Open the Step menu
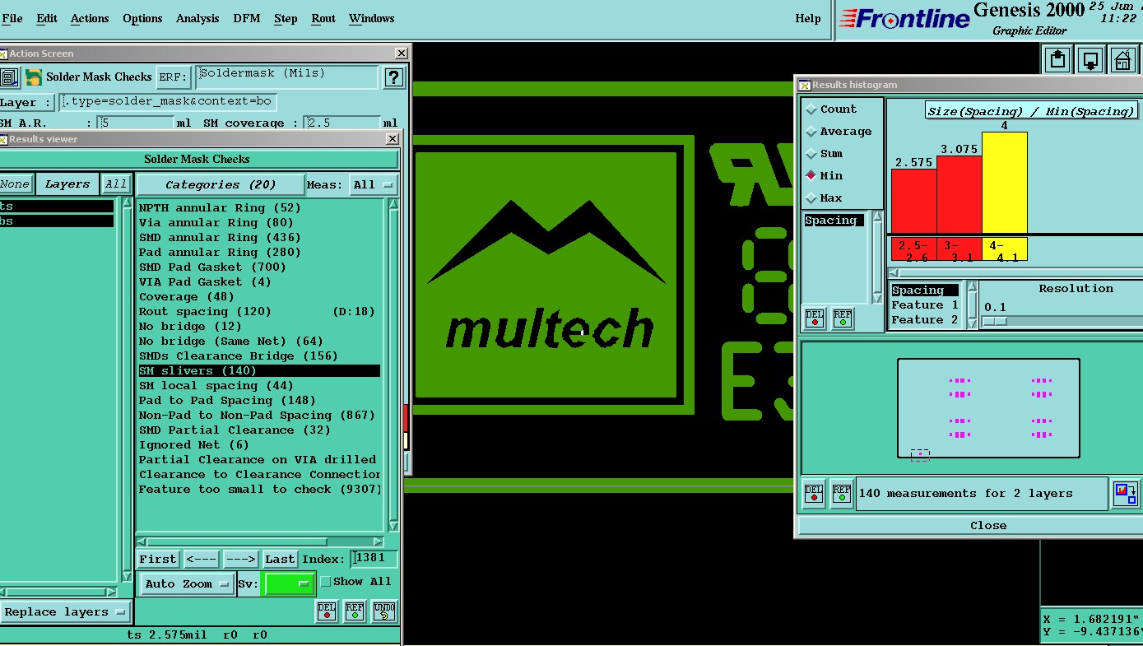1143x646 pixels. (286, 18)
